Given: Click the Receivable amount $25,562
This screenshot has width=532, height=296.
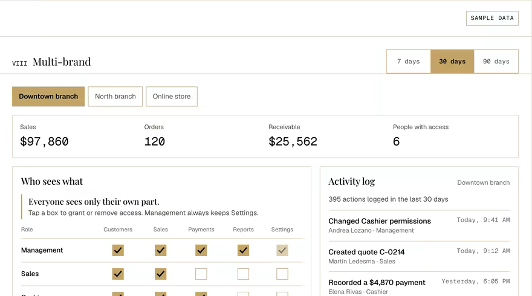Looking at the screenshot, I should (x=293, y=141).
